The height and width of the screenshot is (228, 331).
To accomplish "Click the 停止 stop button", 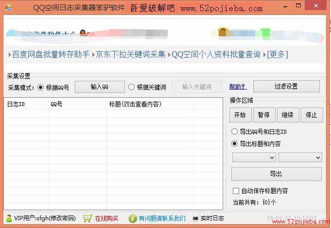I will 312,115.
